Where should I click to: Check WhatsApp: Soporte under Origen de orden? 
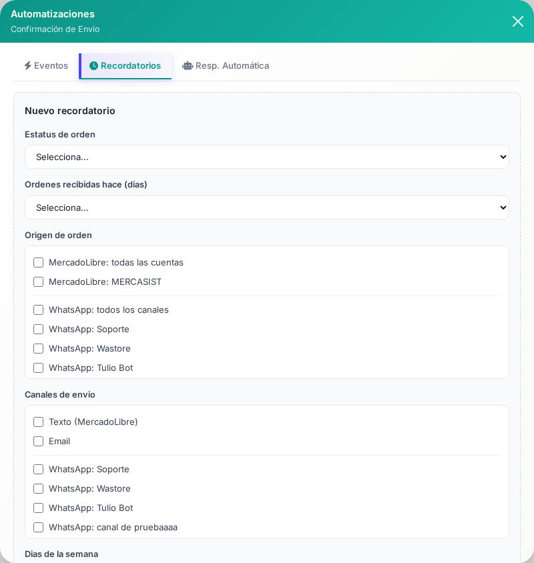tap(39, 330)
